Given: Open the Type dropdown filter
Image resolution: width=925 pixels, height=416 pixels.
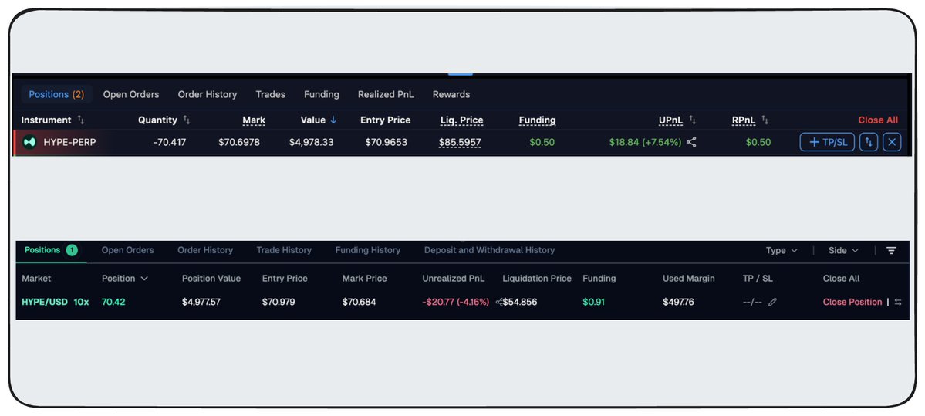Looking at the screenshot, I should (x=782, y=251).
